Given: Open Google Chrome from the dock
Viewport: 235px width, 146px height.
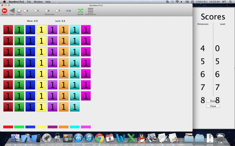Looking at the screenshot, I should coord(100,138).
